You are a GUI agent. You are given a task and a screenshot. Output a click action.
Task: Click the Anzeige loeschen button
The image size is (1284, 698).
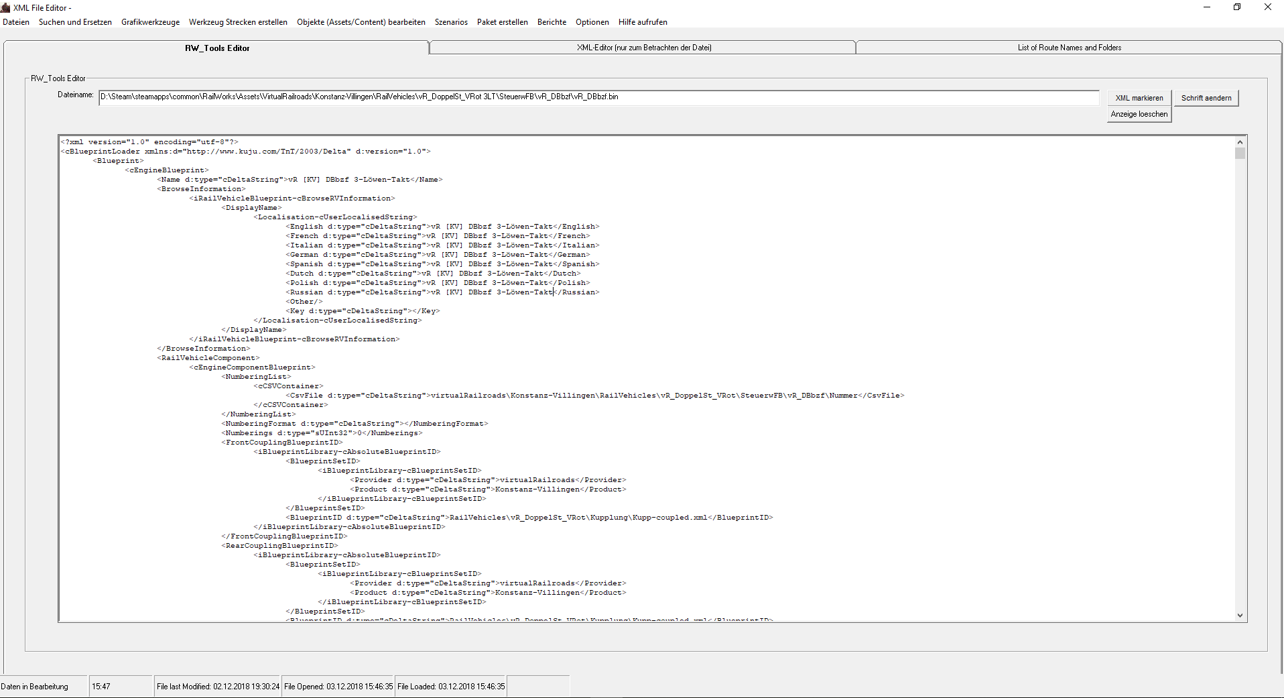pyautogui.click(x=1139, y=114)
